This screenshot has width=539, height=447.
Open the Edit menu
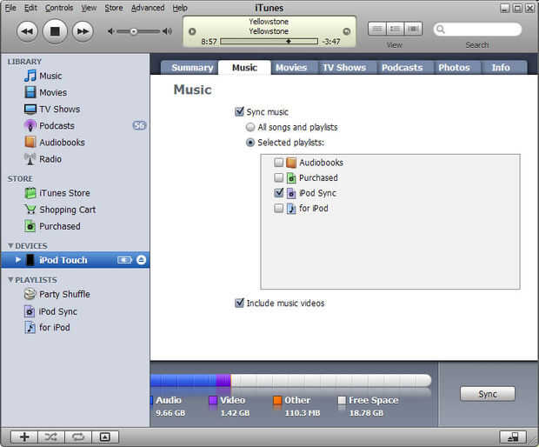pos(30,8)
